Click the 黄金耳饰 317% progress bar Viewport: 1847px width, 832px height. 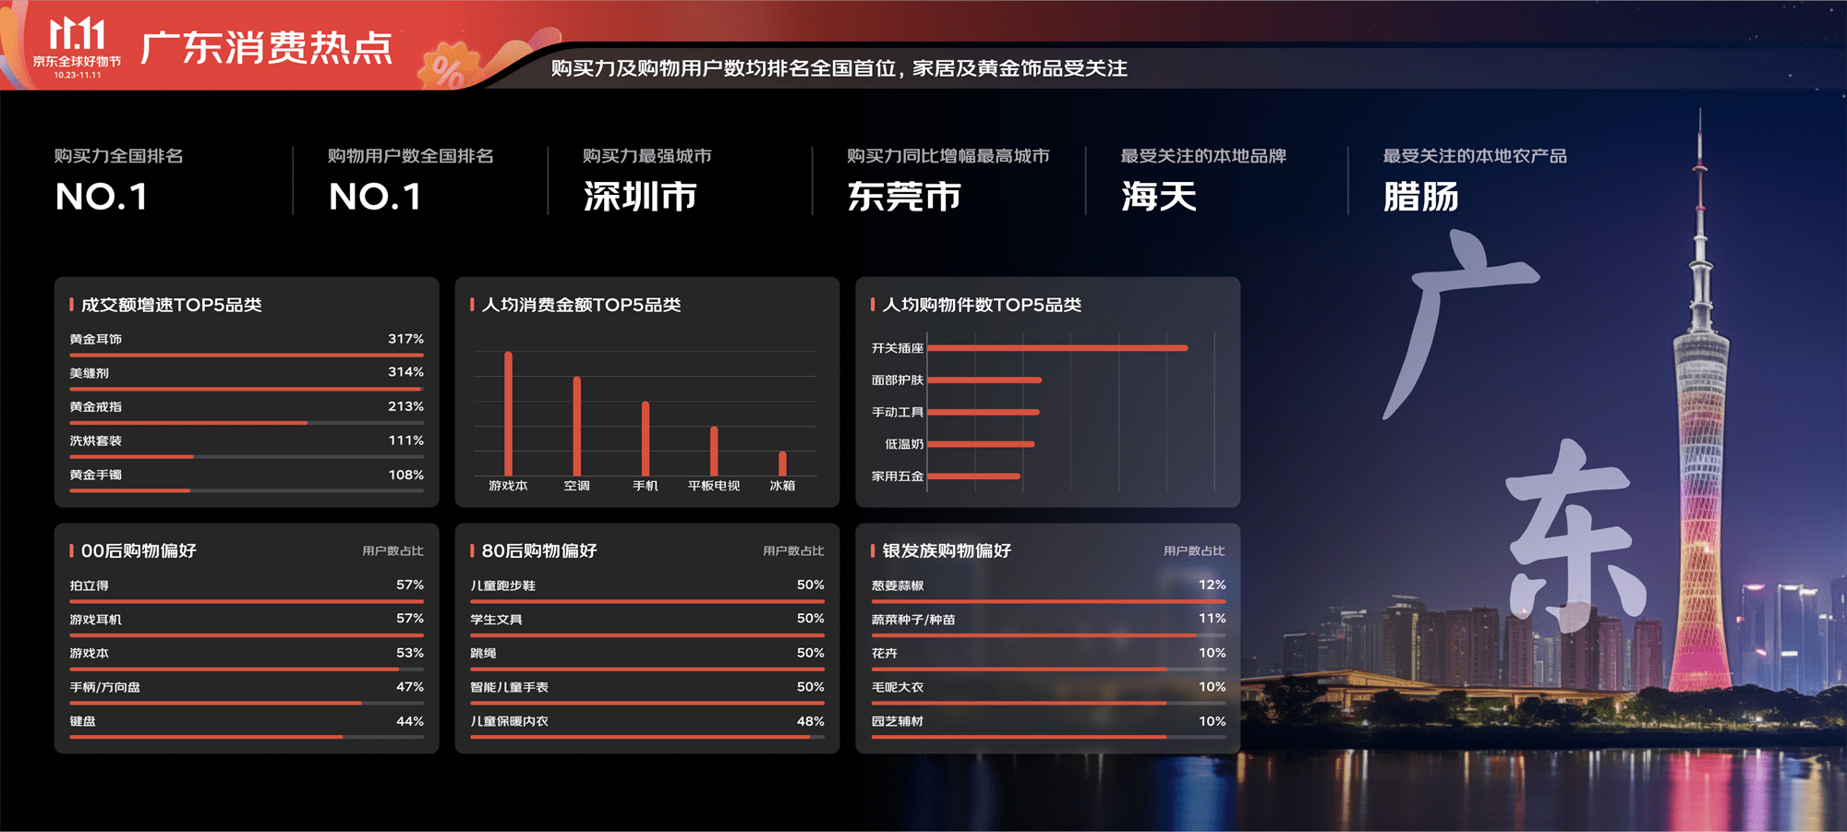(x=247, y=355)
